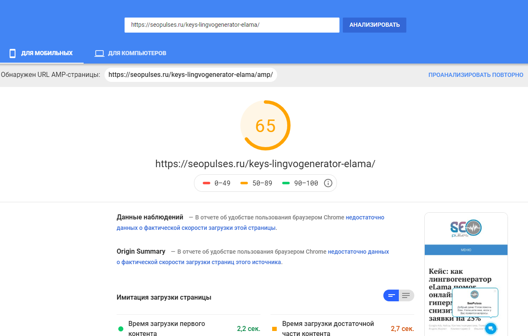
Task: Switch to ДЛЯ МОБИЛЬНЫХ tab
Action: pos(42,53)
